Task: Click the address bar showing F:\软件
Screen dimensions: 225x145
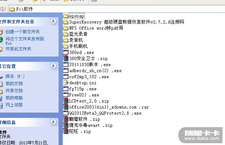Action: (x=117, y=9)
